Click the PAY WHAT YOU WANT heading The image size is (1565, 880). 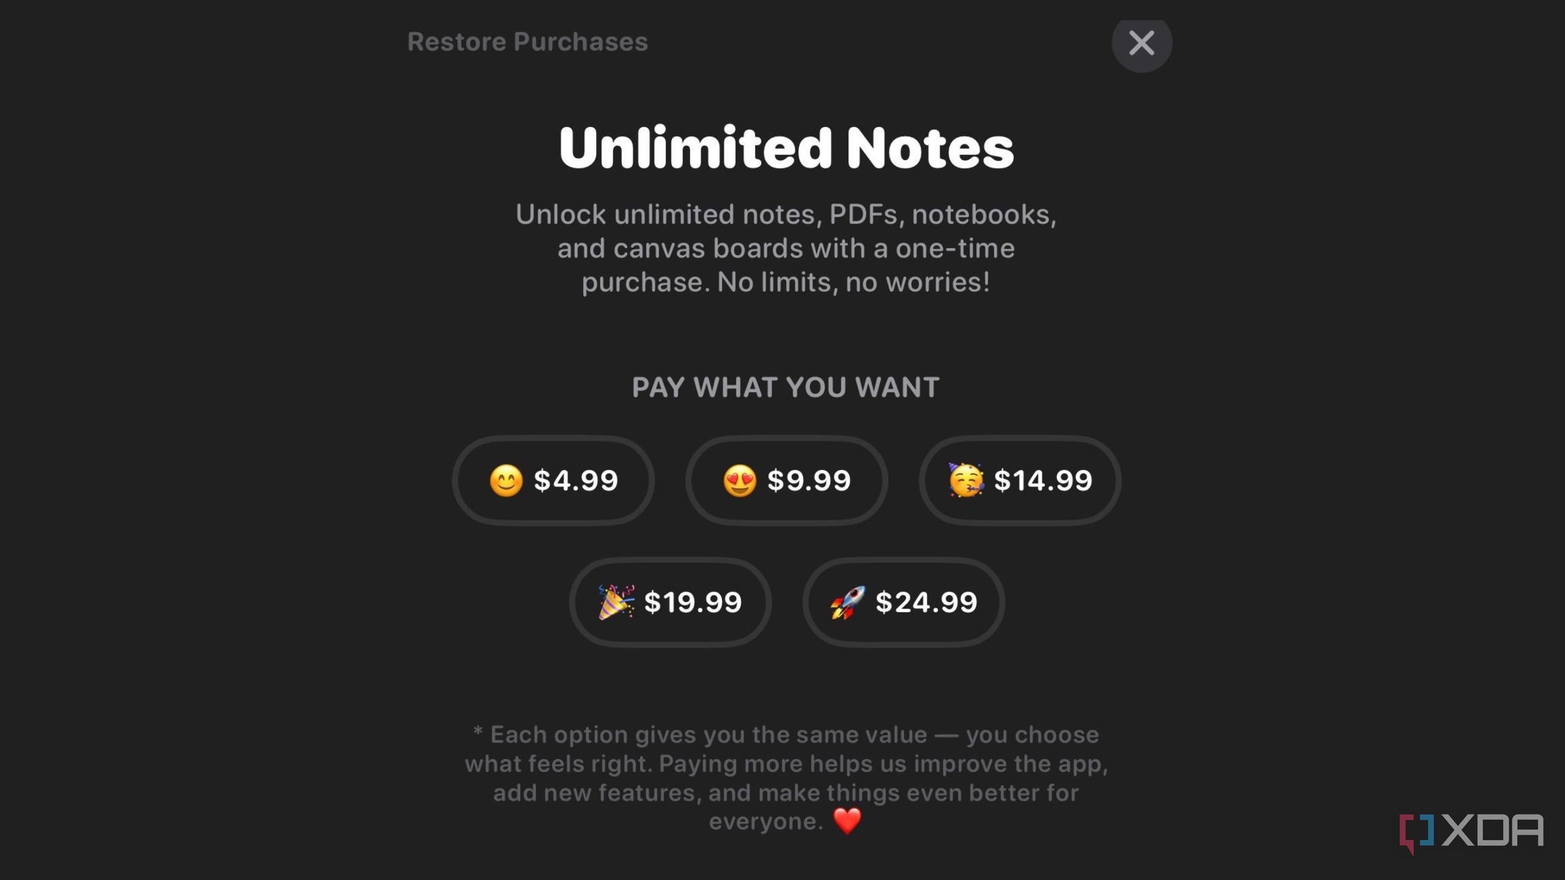(x=786, y=386)
